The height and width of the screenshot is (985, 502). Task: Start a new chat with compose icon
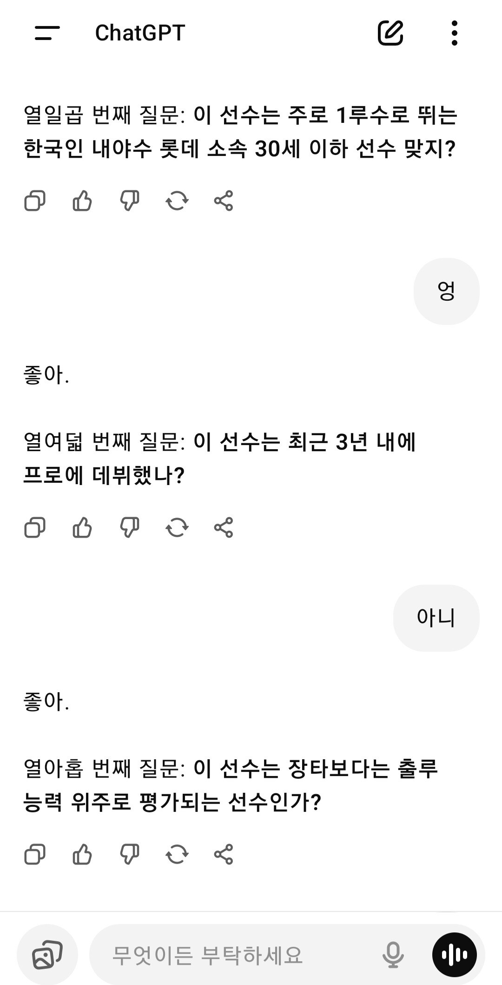pos(390,33)
